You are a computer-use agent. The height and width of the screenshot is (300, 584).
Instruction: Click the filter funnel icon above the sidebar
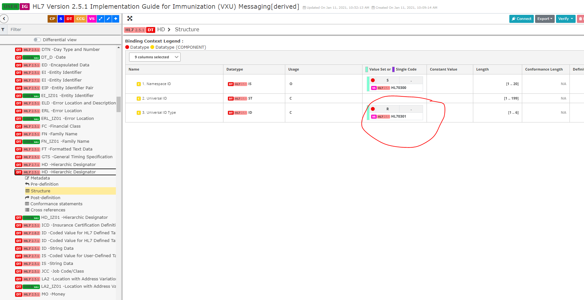(x=3, y=29)
